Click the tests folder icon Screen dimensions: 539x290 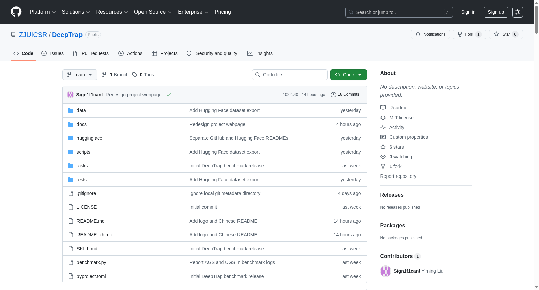(x=71, y=180)
